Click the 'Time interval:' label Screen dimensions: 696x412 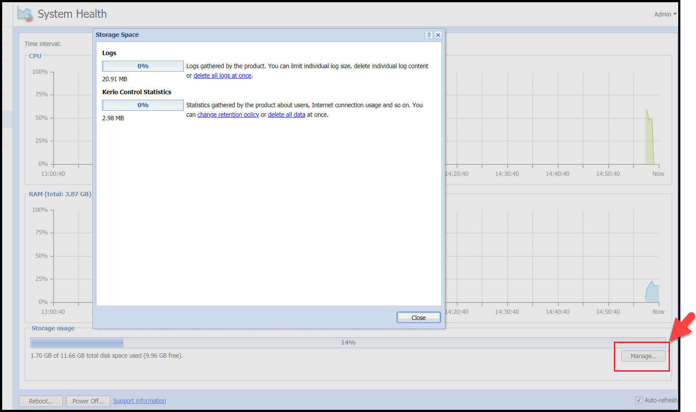coord(43,44)
